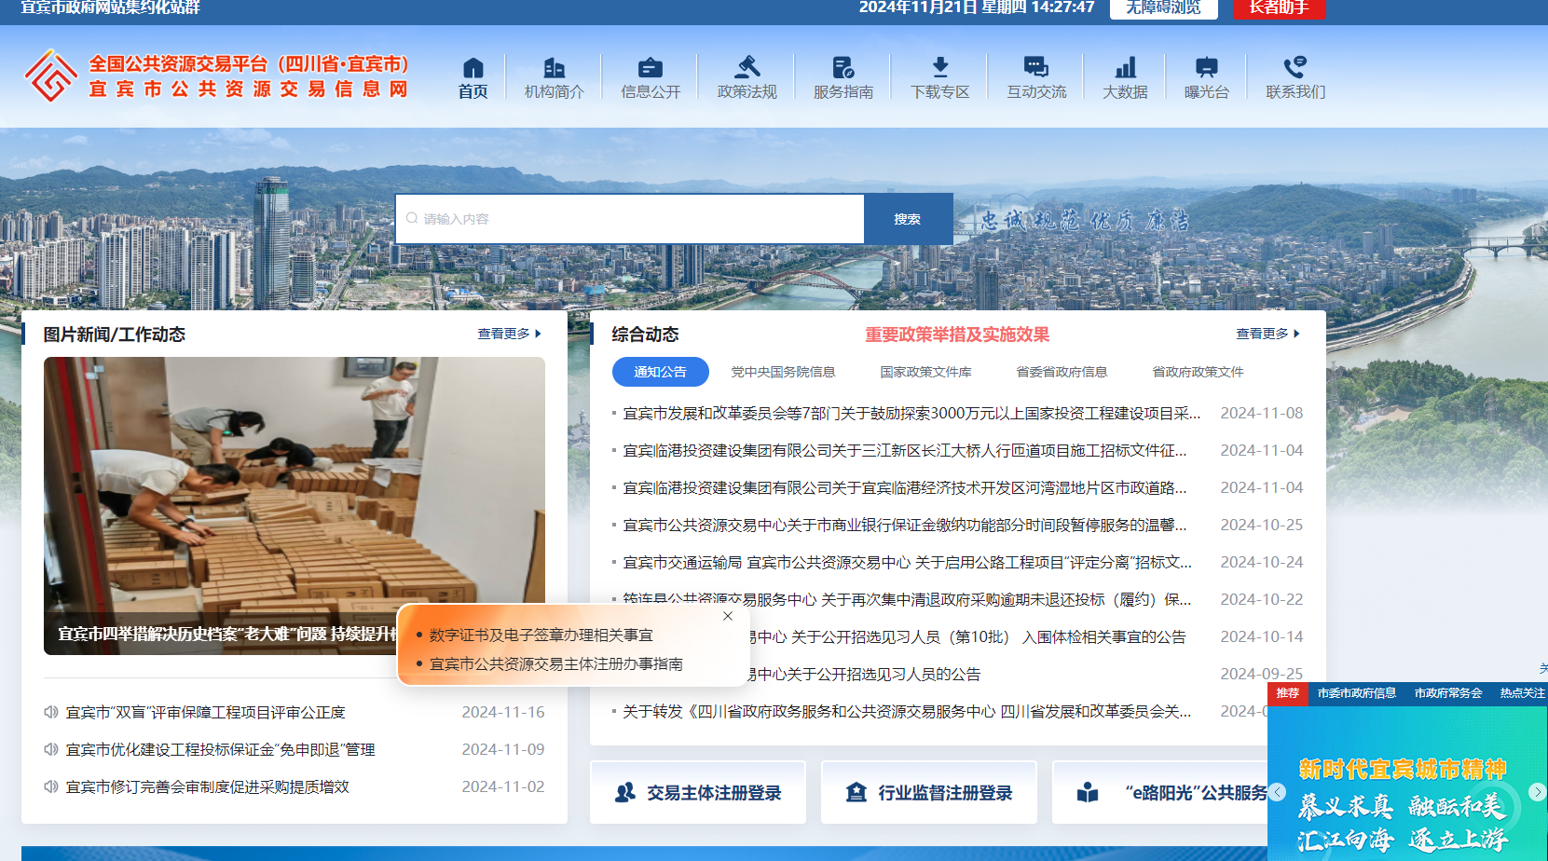Image resolution: width=1548 pixels, height=861 pixels.
Task: Activate 长者助手 elder assistant mode
Action: (x=1279, y=10)
